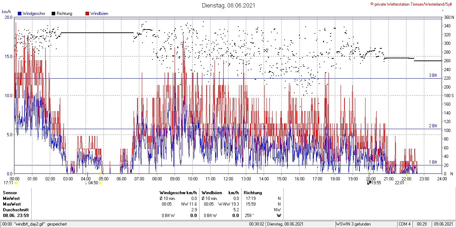456x228 pixels.
Task: Click the 180 S label on direction axis
Action: (x=449, y=96)
